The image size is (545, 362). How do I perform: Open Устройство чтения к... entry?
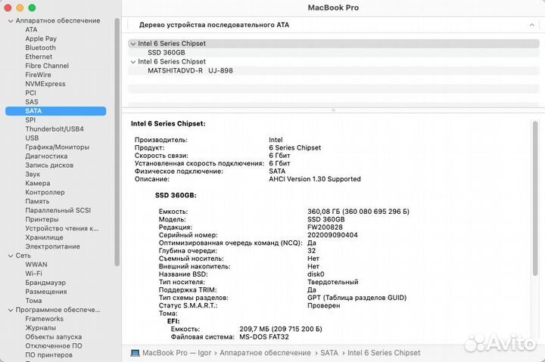[x=61, y=228]
